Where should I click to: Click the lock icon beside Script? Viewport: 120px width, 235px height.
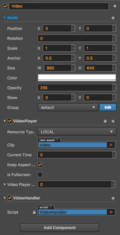pyautogui.click(x=34, y=212)
